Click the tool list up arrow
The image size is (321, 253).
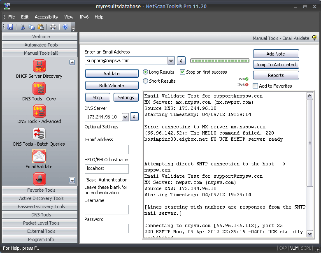(72, 63)
